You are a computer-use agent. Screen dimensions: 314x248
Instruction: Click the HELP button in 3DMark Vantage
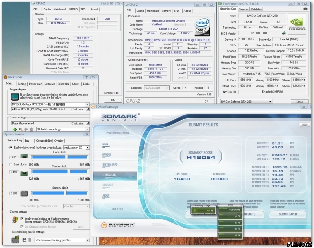pos(304,125)
